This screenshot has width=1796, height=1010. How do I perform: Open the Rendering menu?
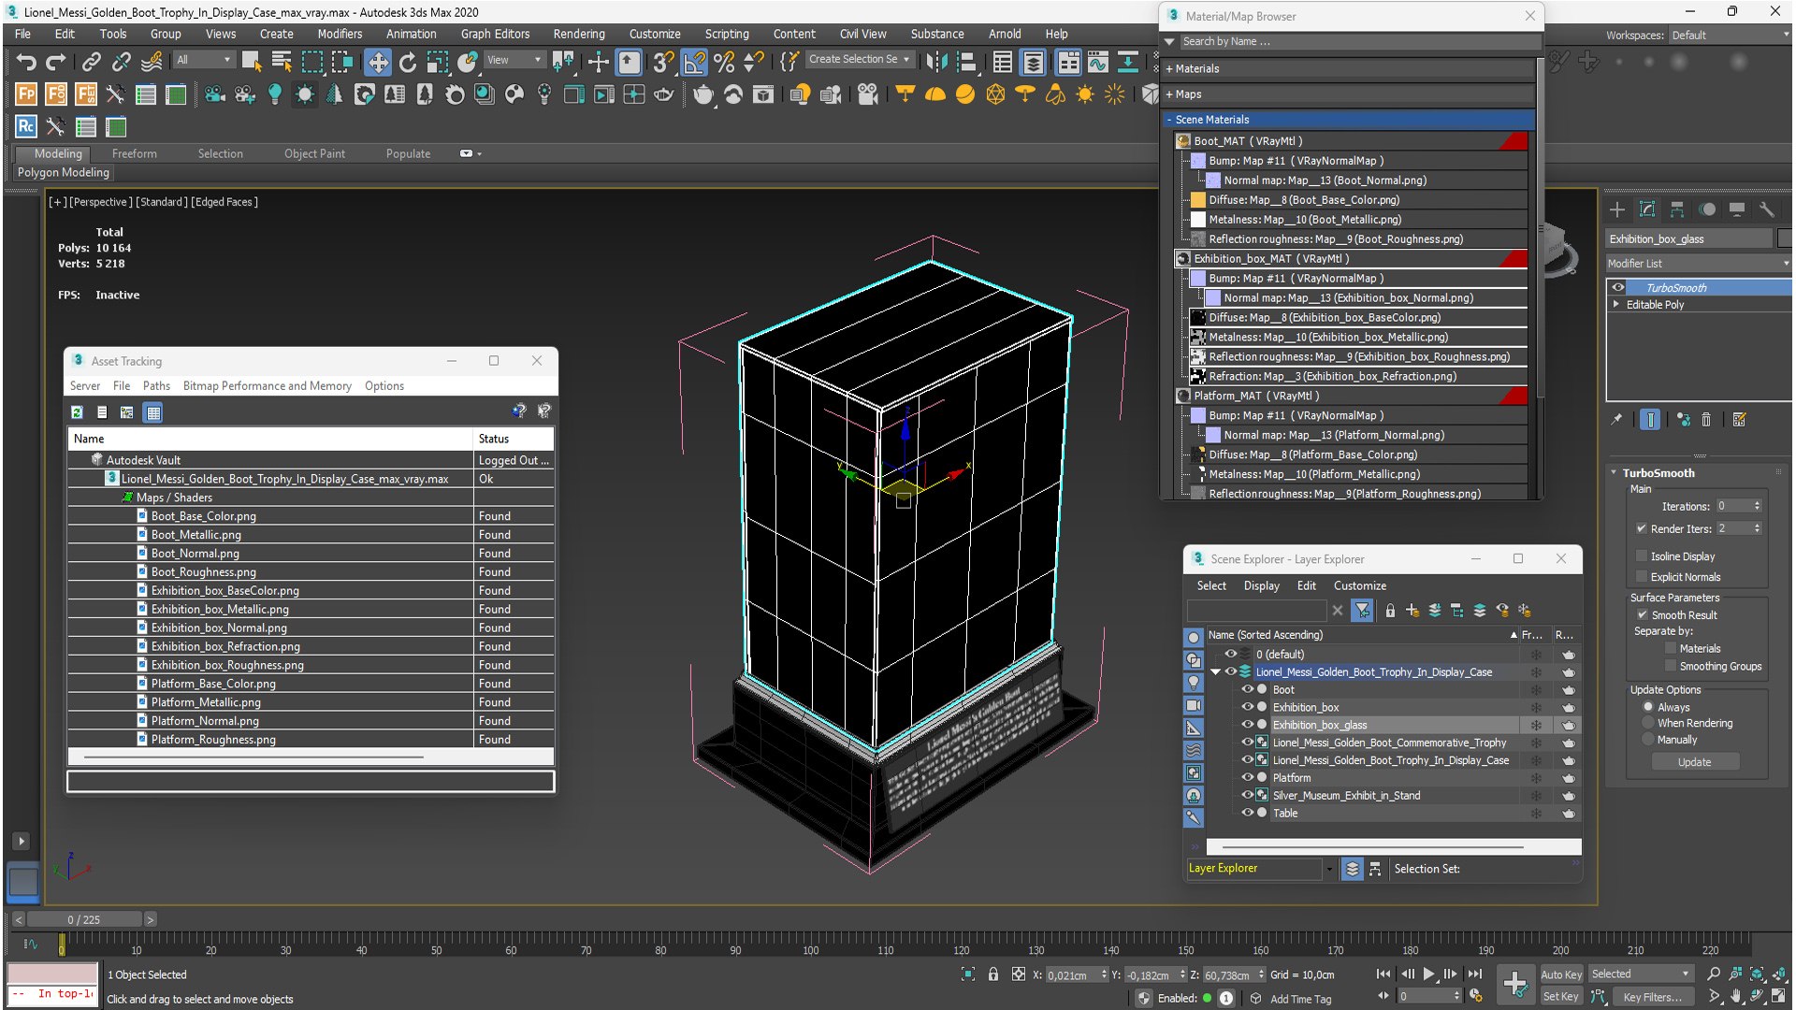pyautogui.click(x=579, y=34)
